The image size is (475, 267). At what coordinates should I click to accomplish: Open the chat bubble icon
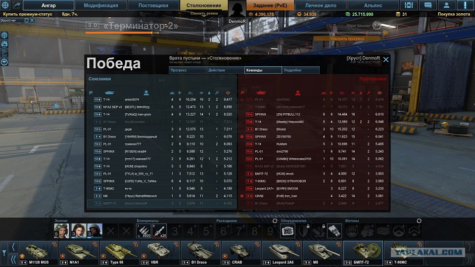(427, 5)
